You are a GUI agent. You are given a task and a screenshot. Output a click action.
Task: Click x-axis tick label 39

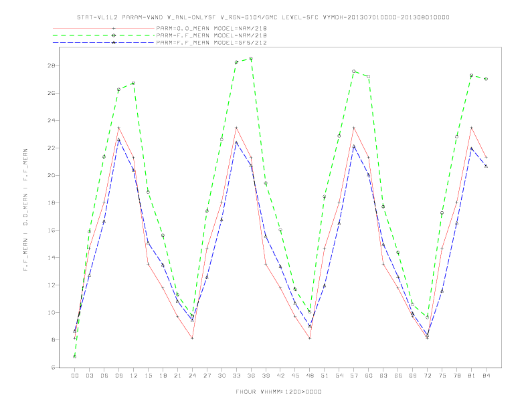tap(266, 376)
